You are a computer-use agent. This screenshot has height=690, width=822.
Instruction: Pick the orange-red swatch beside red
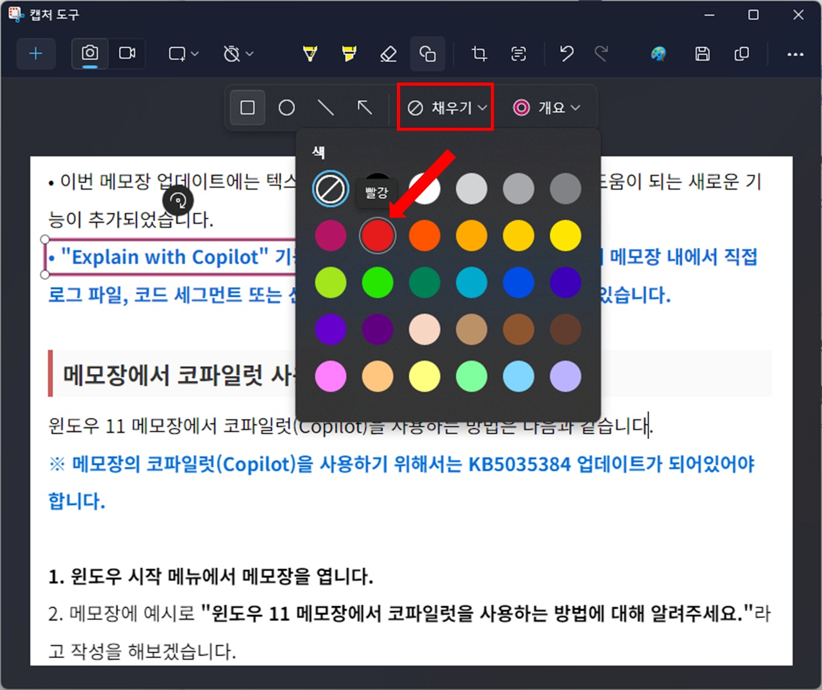click(424, 236)
